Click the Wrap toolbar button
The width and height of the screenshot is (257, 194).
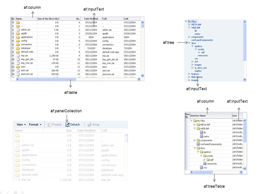coord(93,125)
